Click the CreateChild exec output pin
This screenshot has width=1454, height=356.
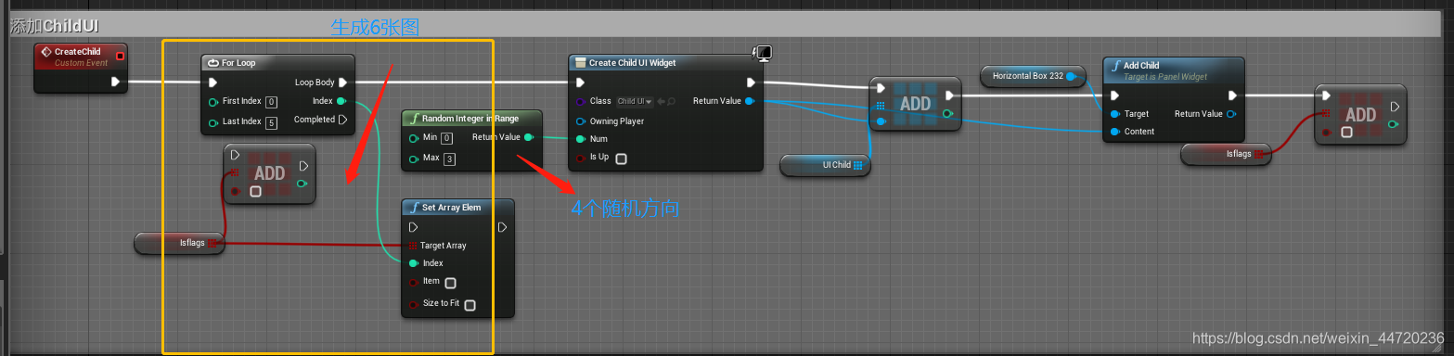click(115, 82)
